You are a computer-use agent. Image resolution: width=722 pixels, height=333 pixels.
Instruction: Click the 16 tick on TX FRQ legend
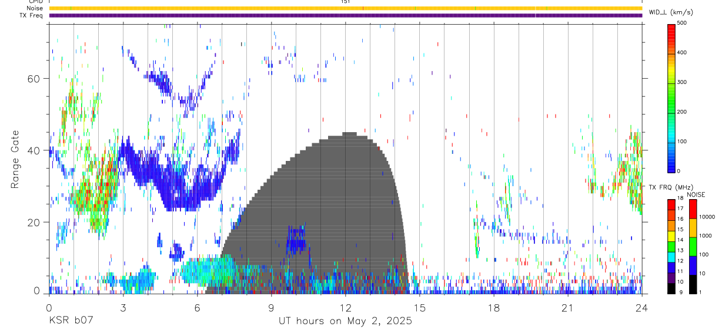[680, 218]
